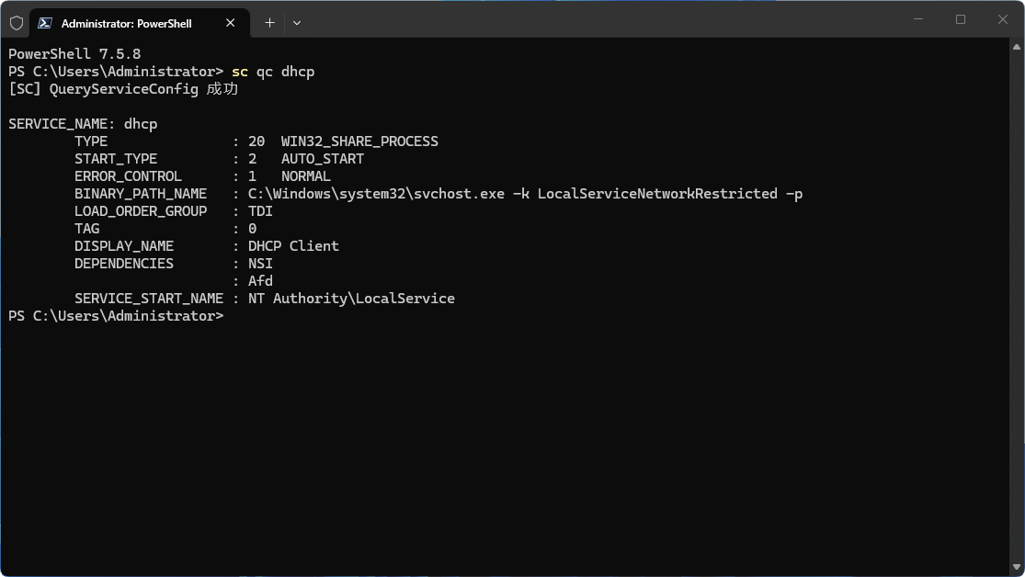The height and width of the screenshot is (577, 1025).
Task: Click the 'START_TYPE' label
Action: pyautogui.click(x=116, y=159)
